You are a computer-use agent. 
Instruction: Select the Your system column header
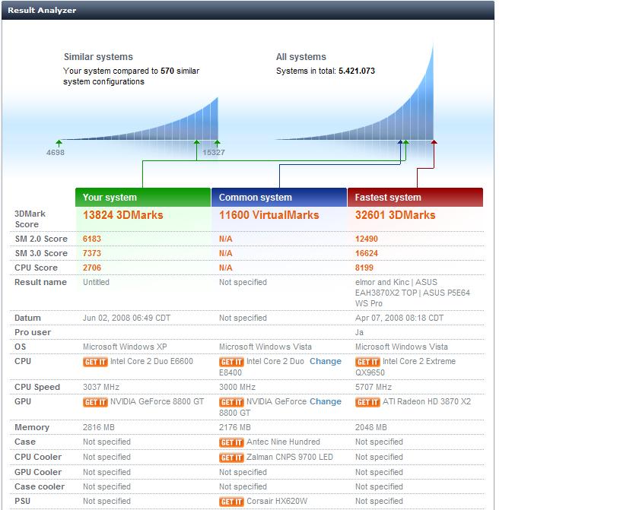[143, 198]
